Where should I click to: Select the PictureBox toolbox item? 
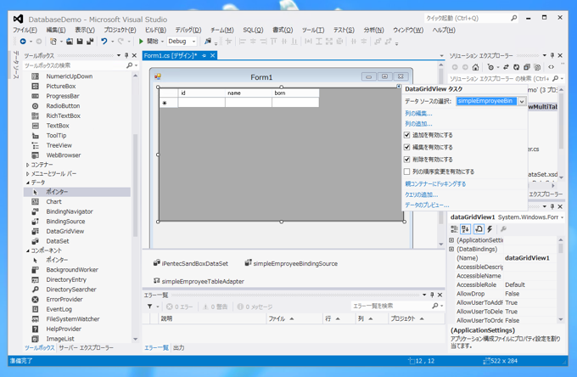click(x=61, y=86)
